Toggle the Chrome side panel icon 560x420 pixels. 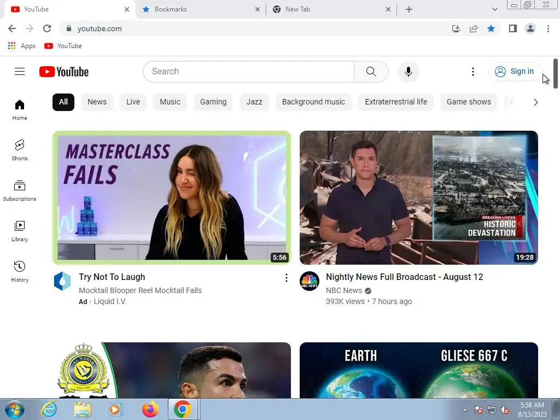pos(513,28)
